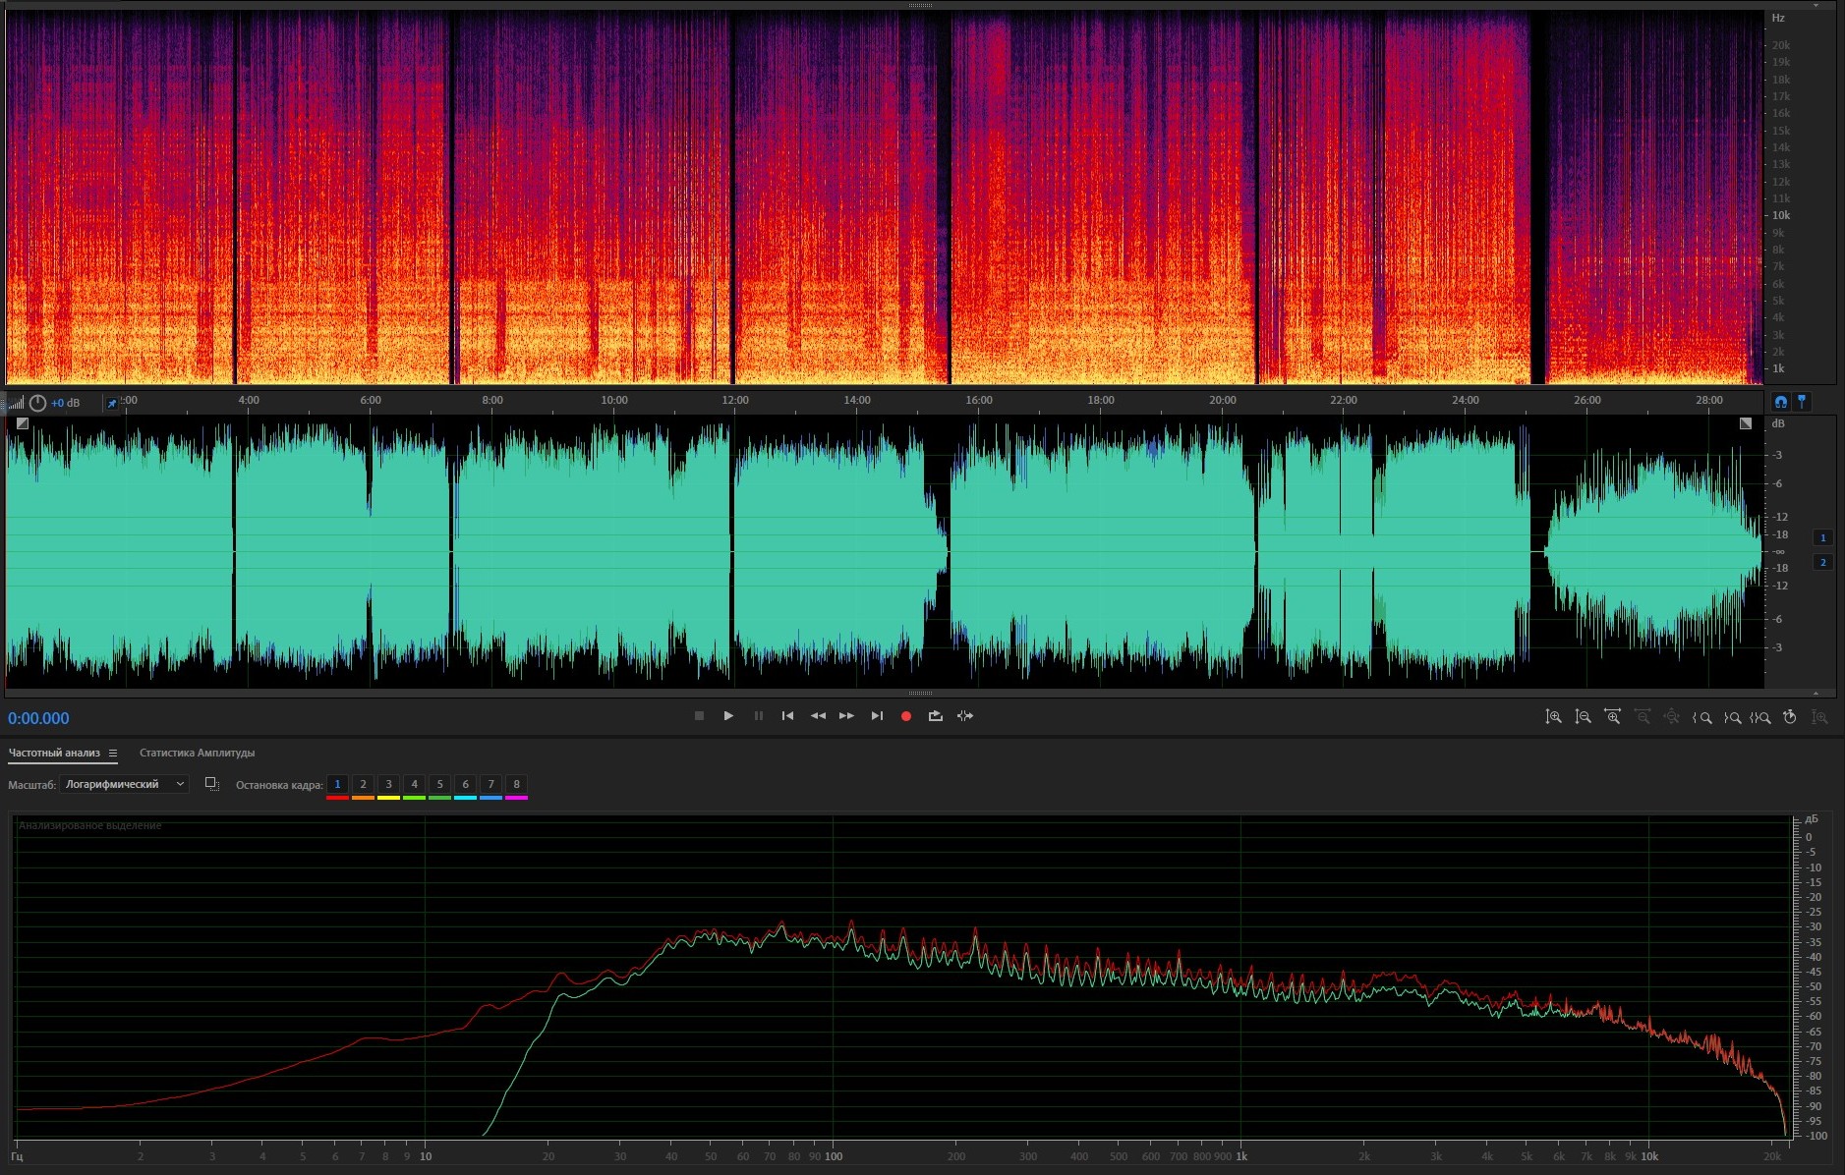1845x1175 pixels.
Task: Open the Масштаб scale dropdown
Action: click(x=124, y=784)
